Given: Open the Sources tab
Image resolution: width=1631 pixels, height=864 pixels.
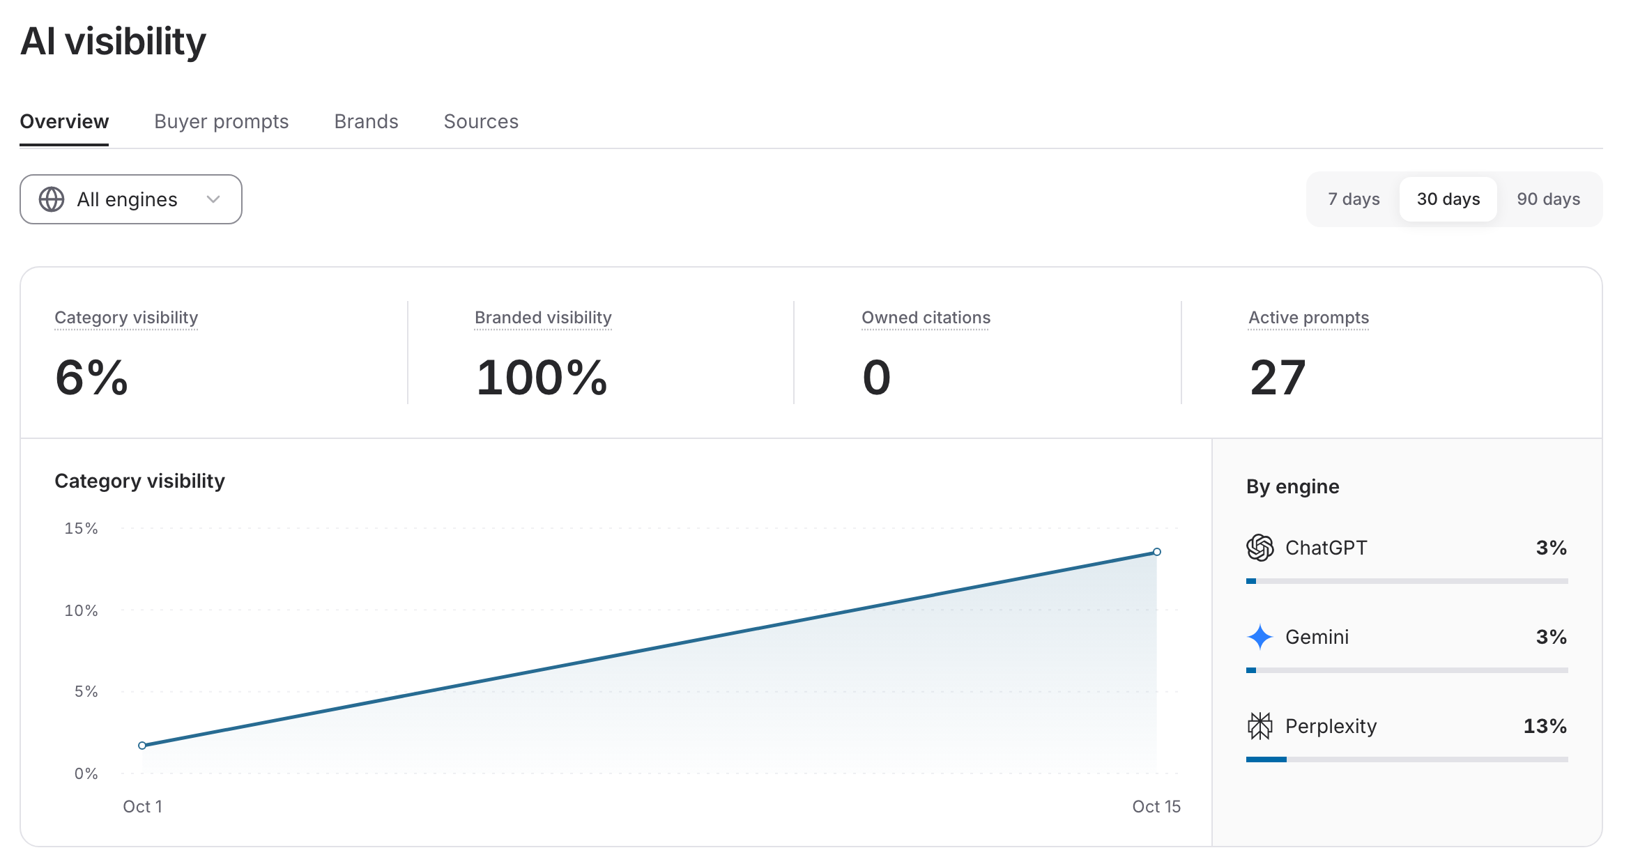Looking at the screenshot, I should pos(481,121).
